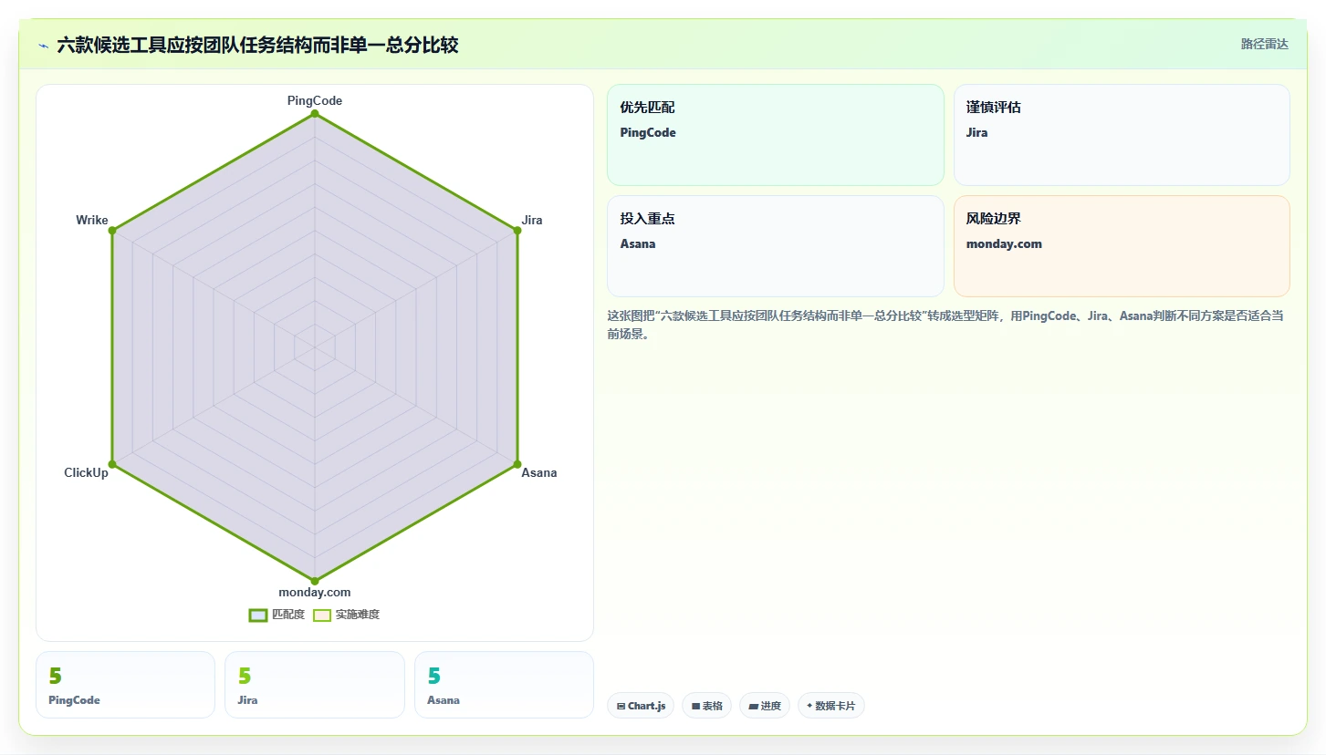Click the Jira axis label on radar
1326x755 pixels.
point(532,220)
